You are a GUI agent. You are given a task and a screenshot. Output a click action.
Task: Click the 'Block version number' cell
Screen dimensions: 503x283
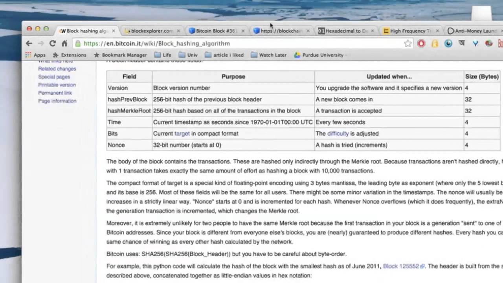point(233,88)
